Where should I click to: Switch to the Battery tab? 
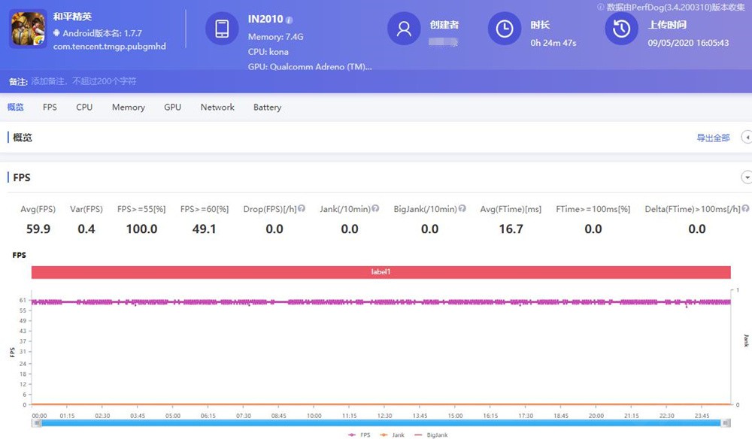pyautogui.click(x=267, y=107)
